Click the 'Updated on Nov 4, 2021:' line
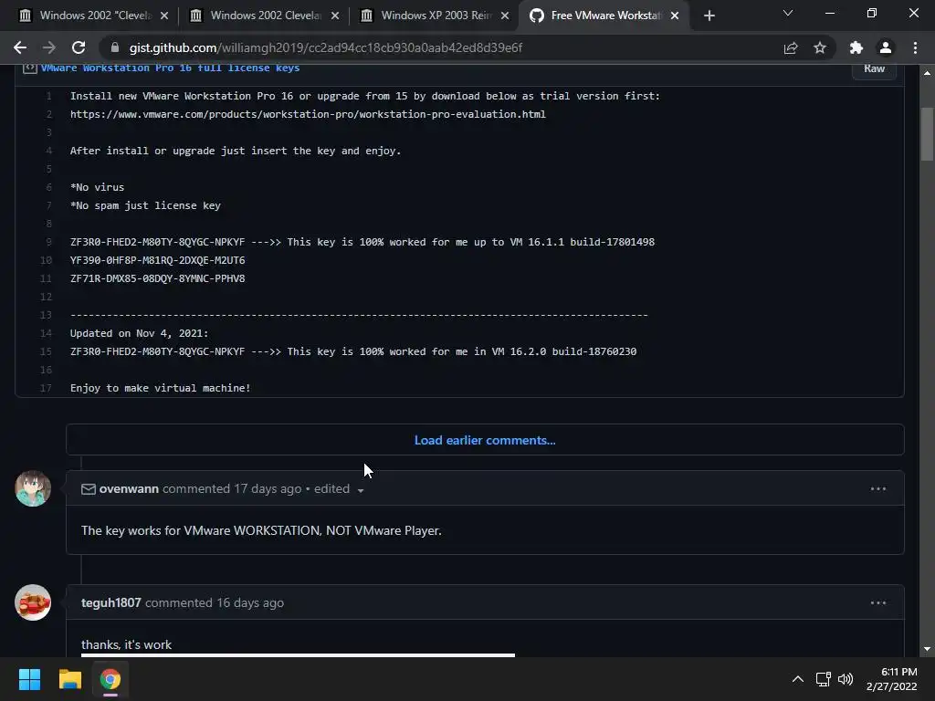 coord(139,333)
